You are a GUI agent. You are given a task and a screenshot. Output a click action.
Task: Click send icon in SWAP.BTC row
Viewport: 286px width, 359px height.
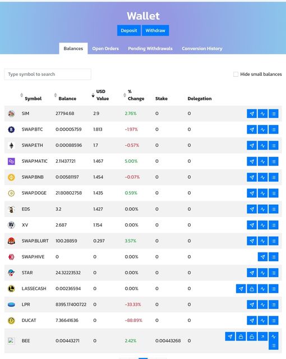pyautogui.click(x=252, y=130)
